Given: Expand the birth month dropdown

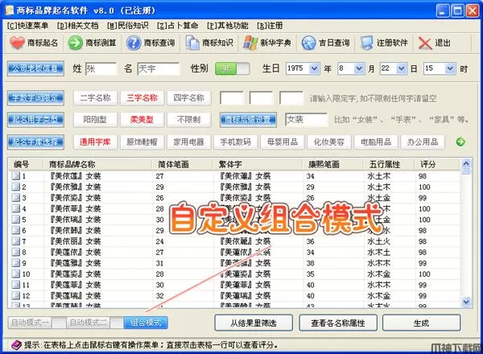Looking at the screenshot, I should (x=359, y=68).
